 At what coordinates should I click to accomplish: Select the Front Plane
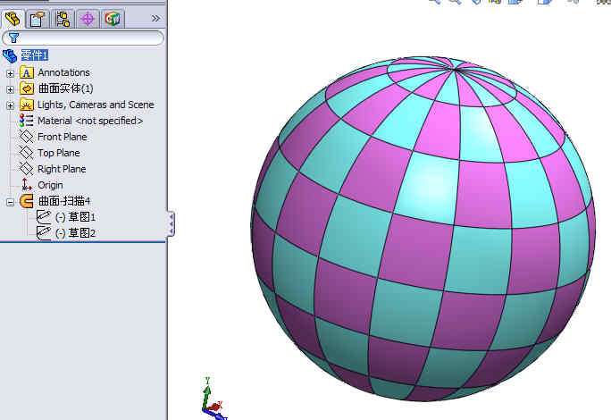pos(62,137)
